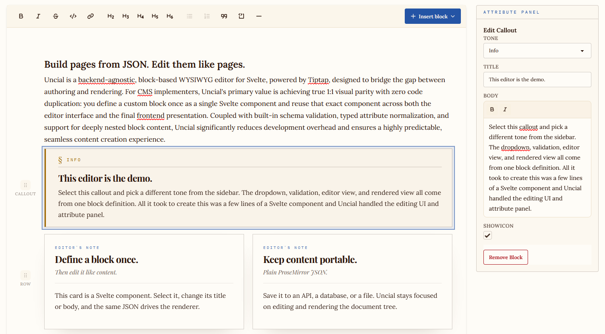This screenshot has height=334, width=605.
Task: Click the bullet list toolbar icon
Action: (x=190, y=16)
